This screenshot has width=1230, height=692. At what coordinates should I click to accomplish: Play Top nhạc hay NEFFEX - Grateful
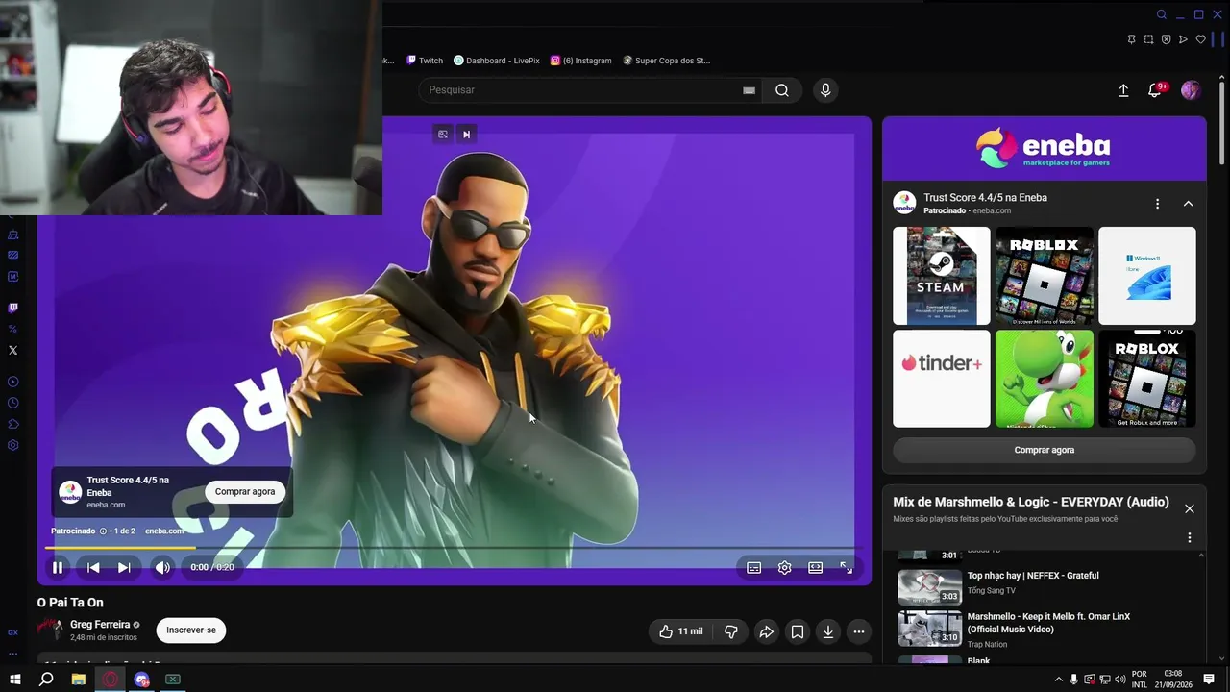pos(1033,576)
